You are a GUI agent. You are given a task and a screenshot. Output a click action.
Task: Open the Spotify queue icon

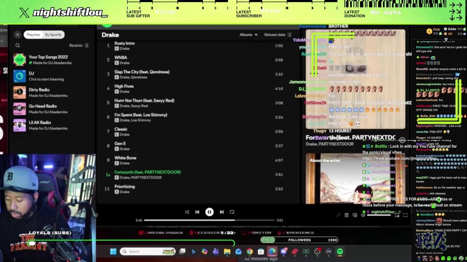(x=347, y=215)
